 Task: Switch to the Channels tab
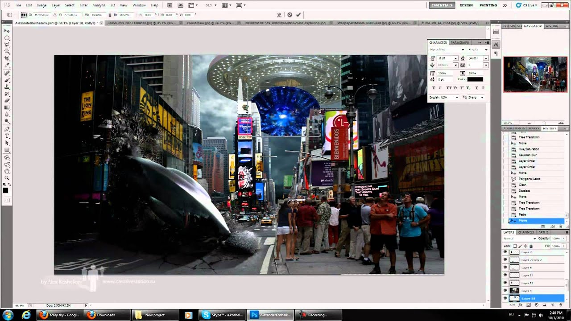[x=526, y=232]
